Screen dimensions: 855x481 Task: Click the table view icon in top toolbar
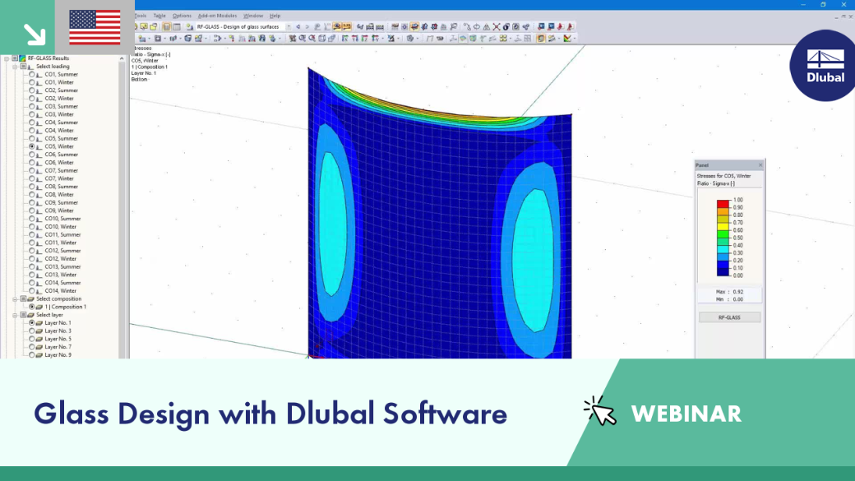(177, 26)
